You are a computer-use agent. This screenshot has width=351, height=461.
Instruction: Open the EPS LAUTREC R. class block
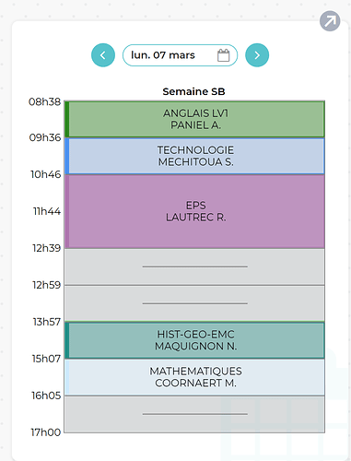(194, 211)
